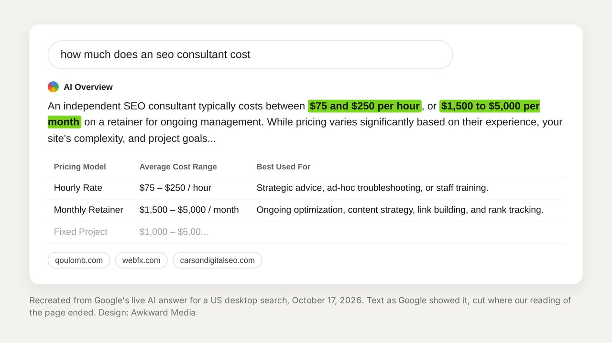Select the "Ongoing optimization, content strategy" cell
612x343 pixels.
pyautogui.click(x=400, y=210)
